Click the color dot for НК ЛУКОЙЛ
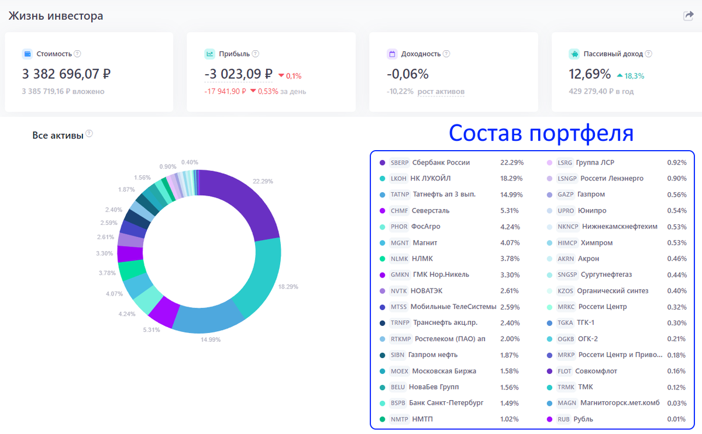 382,179
